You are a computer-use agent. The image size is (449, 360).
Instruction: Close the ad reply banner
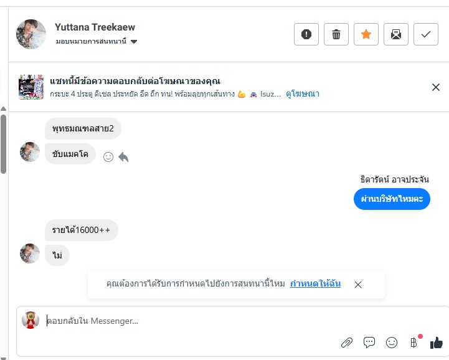tap(436, 87)
